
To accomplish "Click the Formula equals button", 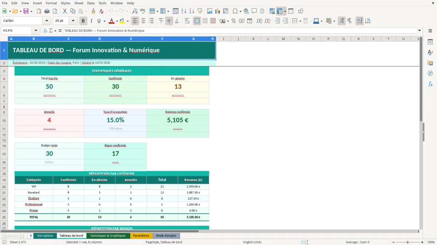I will point(60,31).
